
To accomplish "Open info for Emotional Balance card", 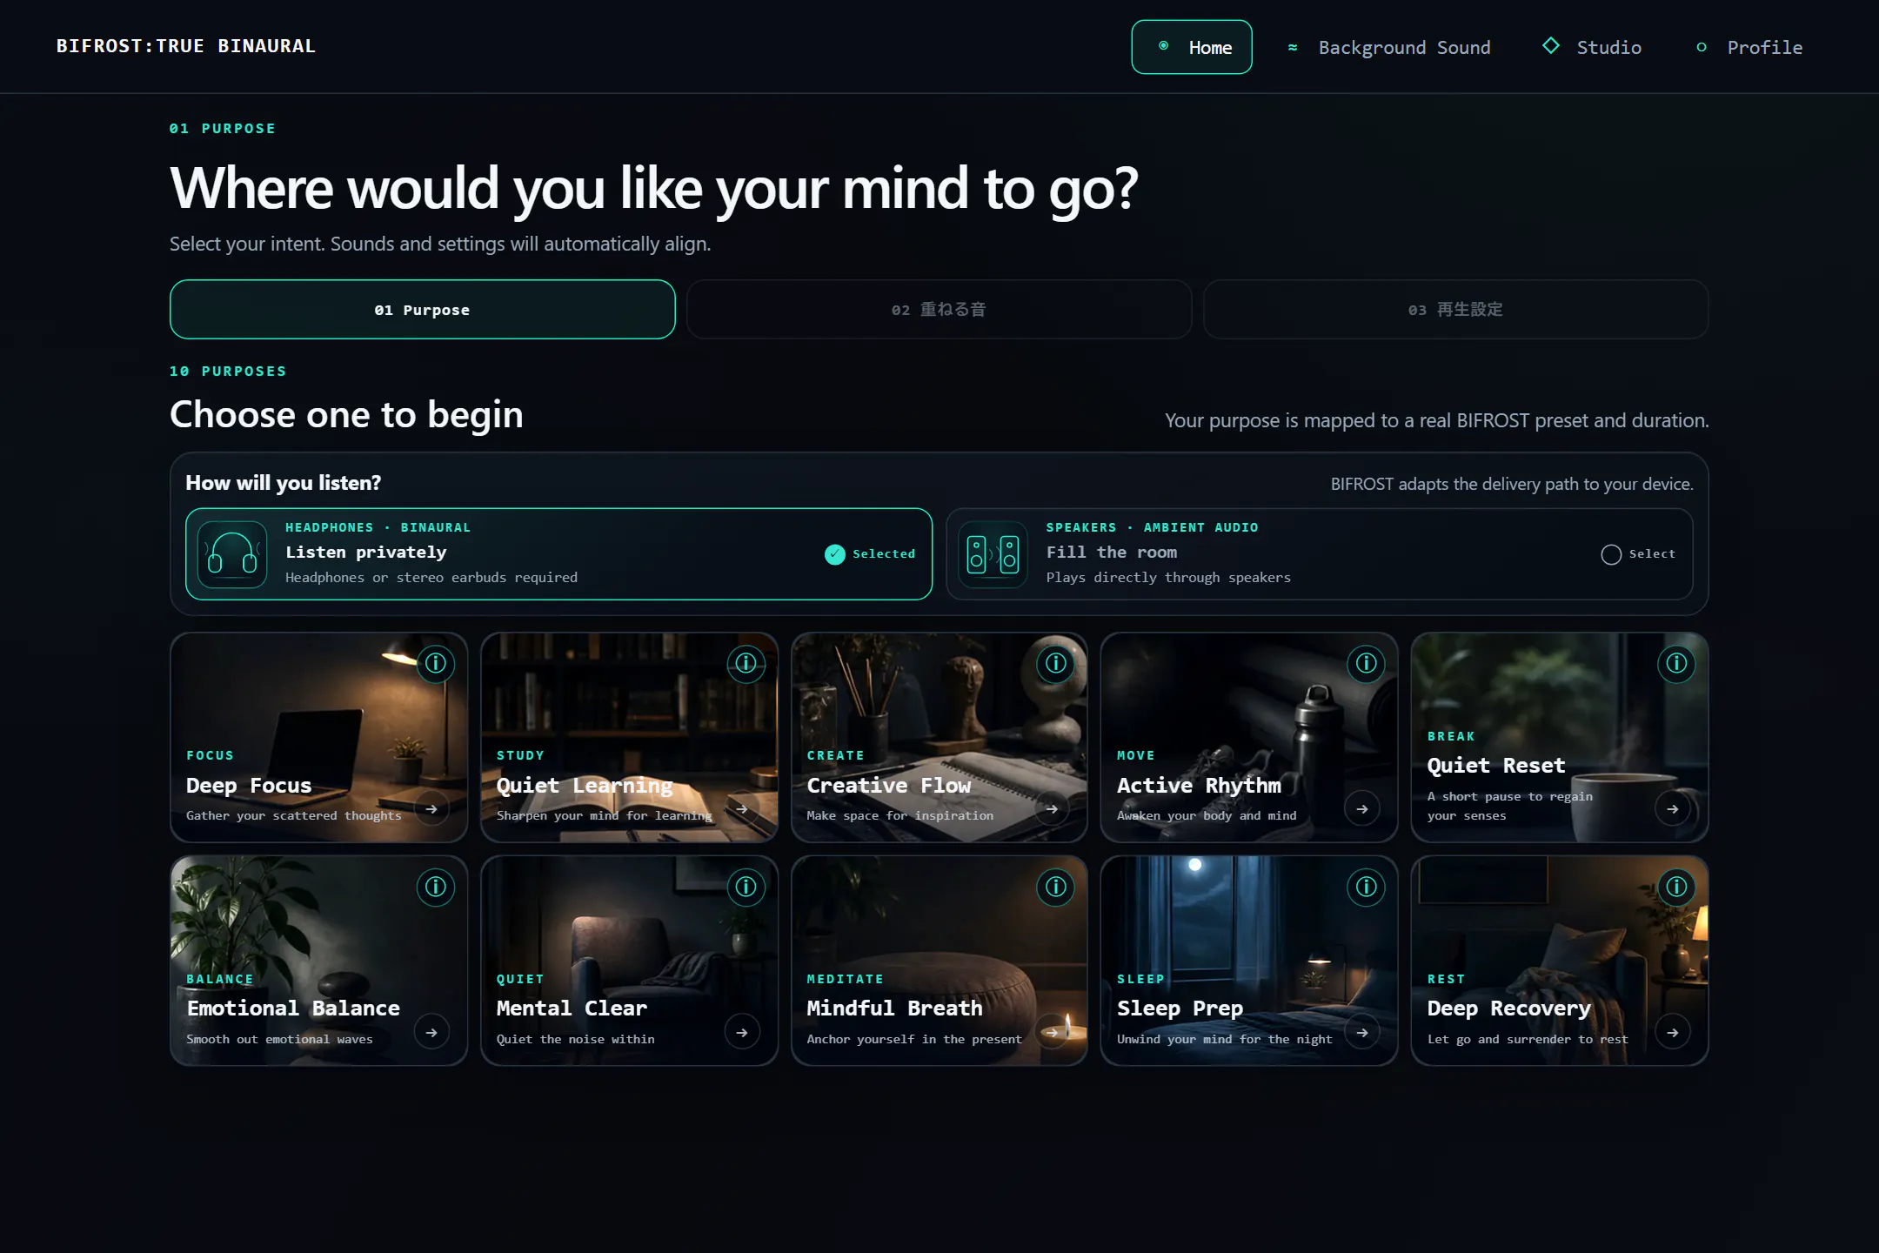I will pos(436,887).
